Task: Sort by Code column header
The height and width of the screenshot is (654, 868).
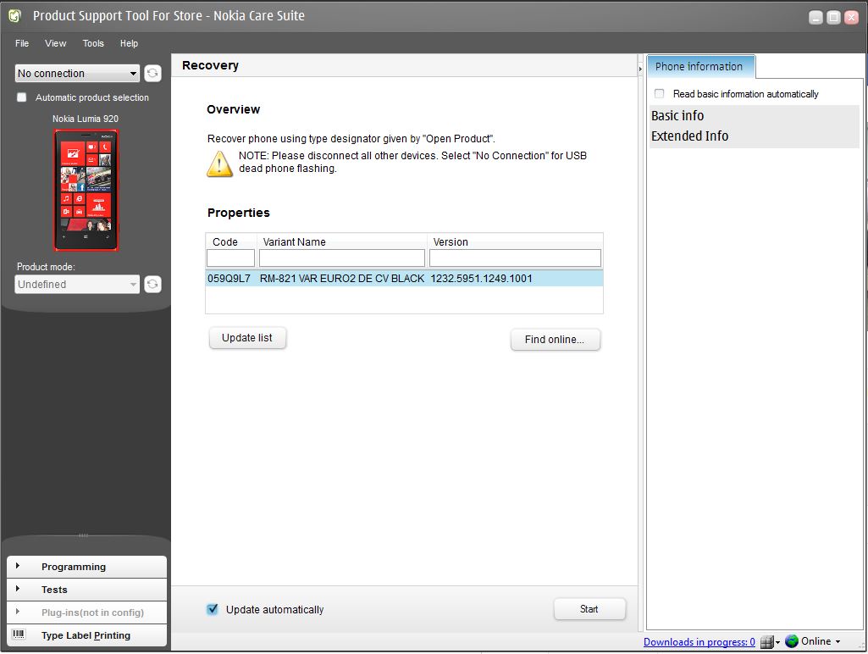Action: pyautogui.click(x=224, y=242)
